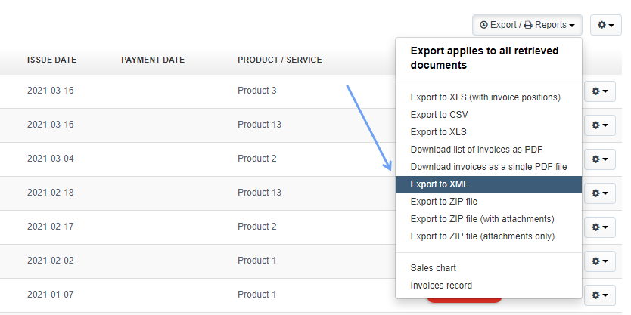Export to ZIP file with attachments

[482, 219]
